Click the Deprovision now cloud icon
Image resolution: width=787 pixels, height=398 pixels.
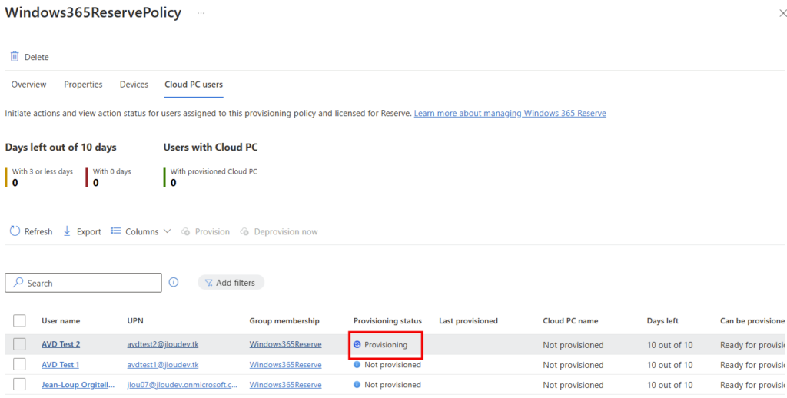coord(245,231)
